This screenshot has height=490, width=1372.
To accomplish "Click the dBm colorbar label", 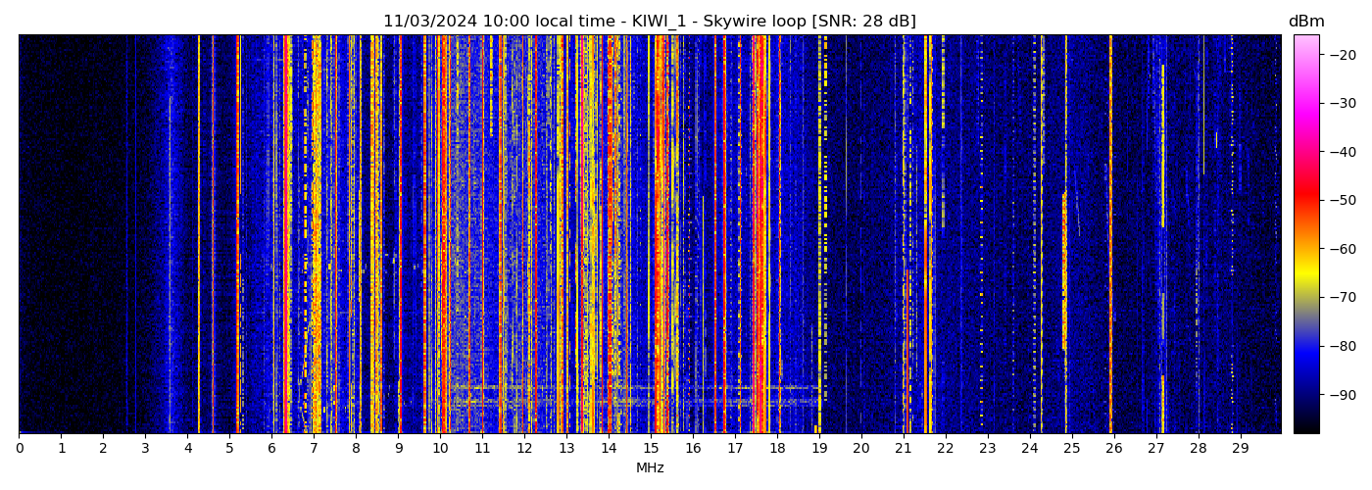I will click(x=1305, y=22).
